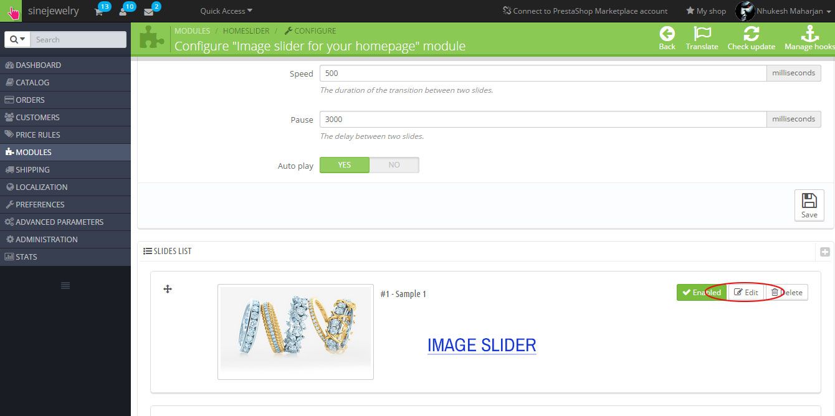
Task: Open the Stats menu
Action: 65,257
